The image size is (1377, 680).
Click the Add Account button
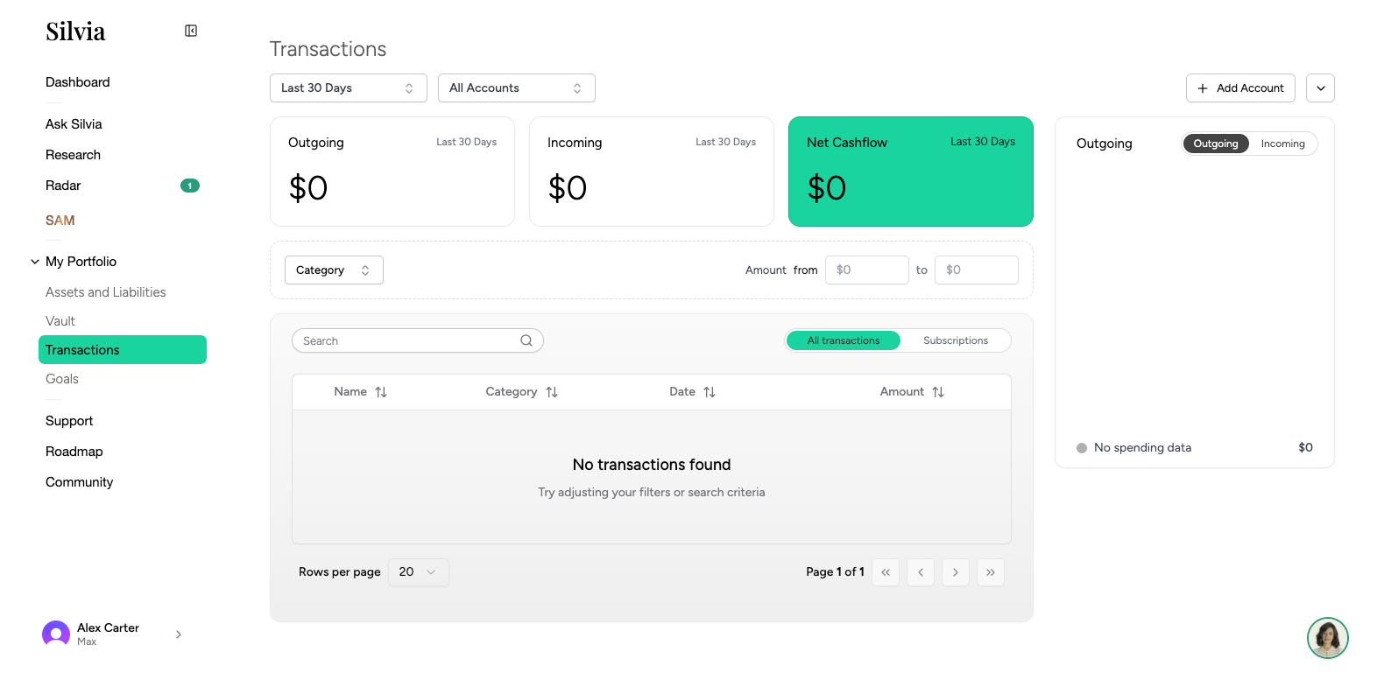pyautogui.click(x=1240, y=88)
